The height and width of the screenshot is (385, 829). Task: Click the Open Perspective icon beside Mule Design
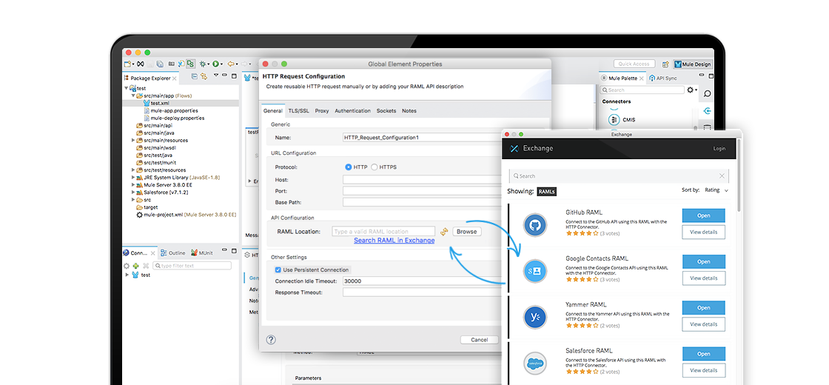(x=665, y=64)
